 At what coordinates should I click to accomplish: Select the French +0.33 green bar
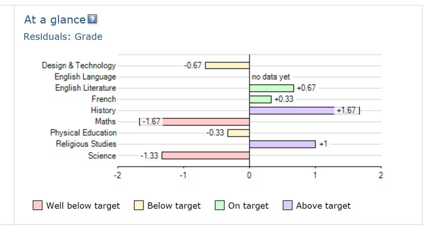click(260, 99)
